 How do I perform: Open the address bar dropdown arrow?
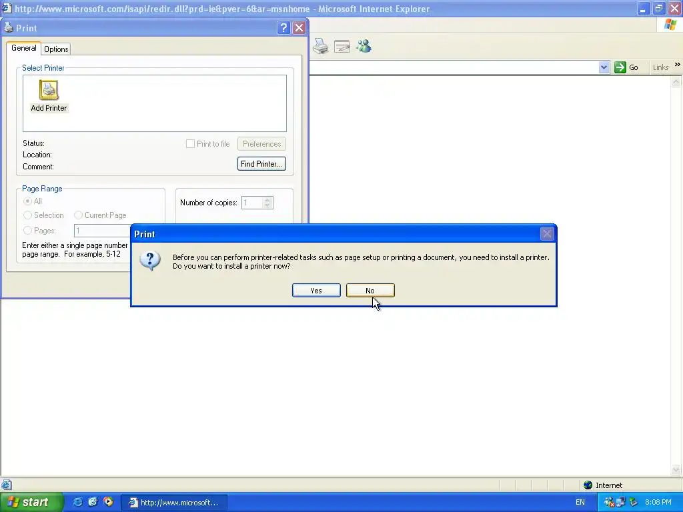tap(604, 67)
